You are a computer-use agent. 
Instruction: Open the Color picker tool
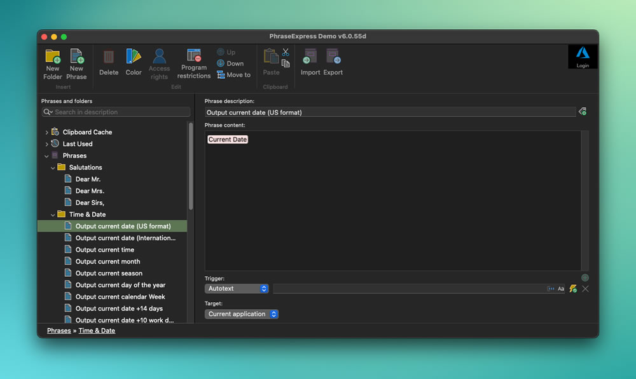coord(134,62)
